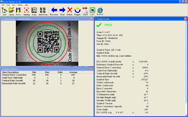Click 'Scan #: 4 of 5' text
The image size is (188, 117).
coord(103,32)
